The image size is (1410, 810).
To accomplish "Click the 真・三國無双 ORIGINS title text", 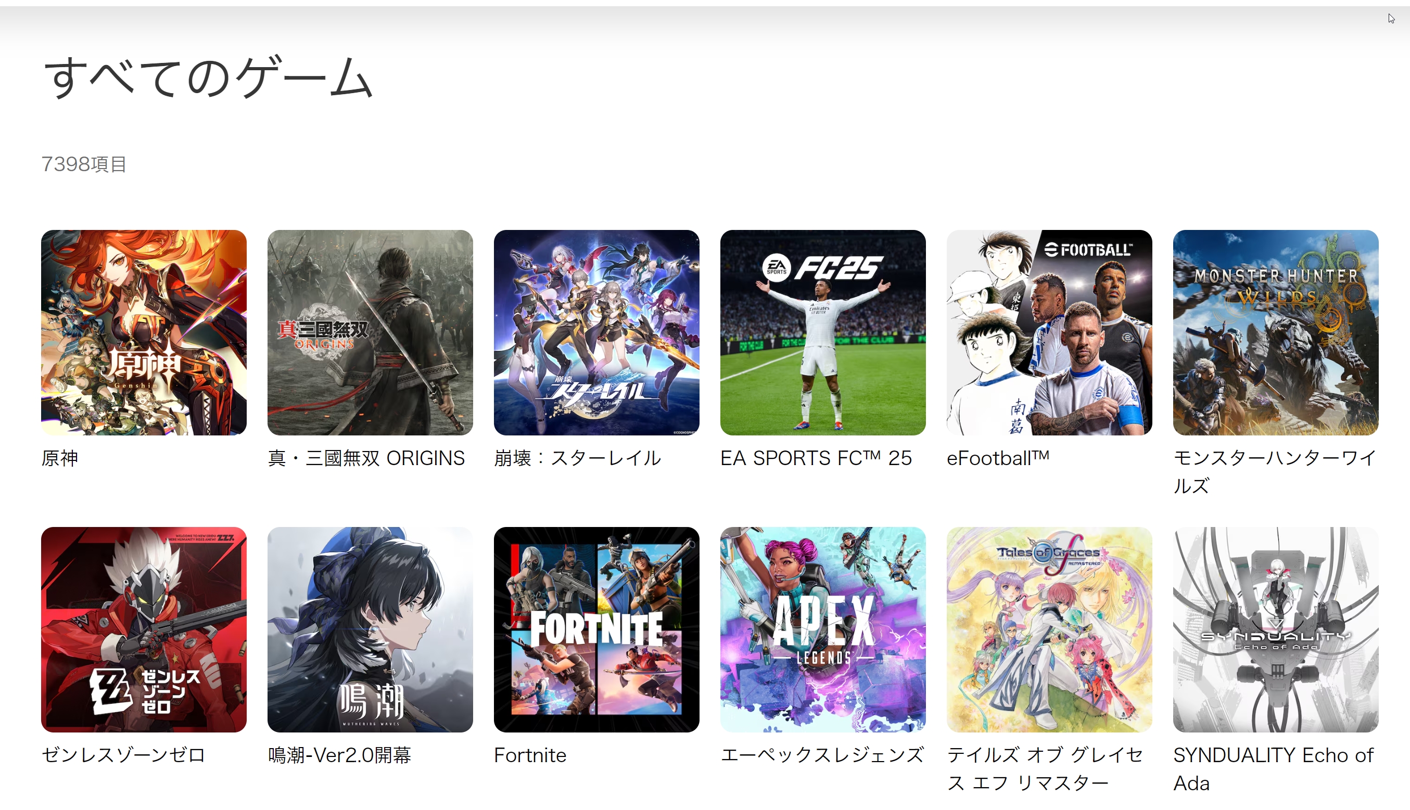I will point(366,458).
